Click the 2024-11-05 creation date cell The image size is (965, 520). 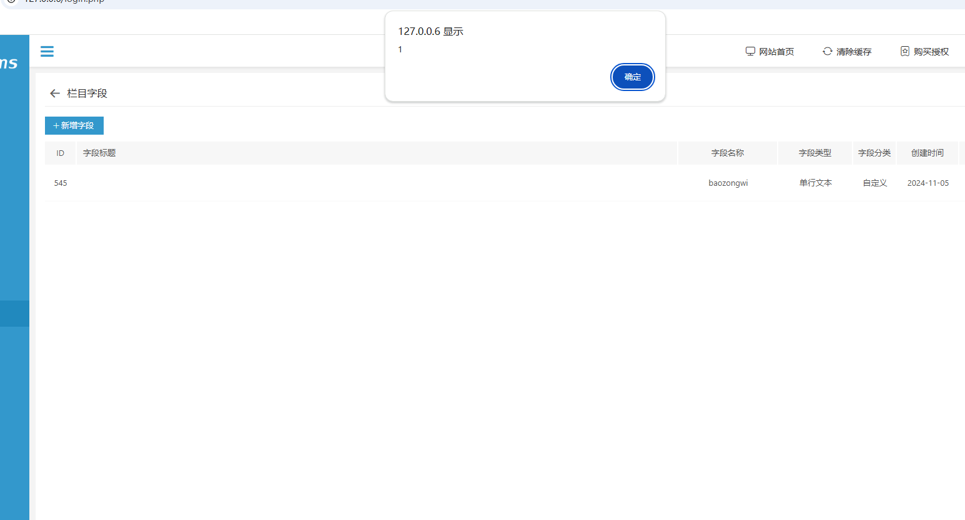[x=928, y=183]
